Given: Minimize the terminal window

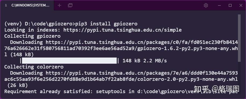Looking at the screenshot, I should [x=220, y=5].
